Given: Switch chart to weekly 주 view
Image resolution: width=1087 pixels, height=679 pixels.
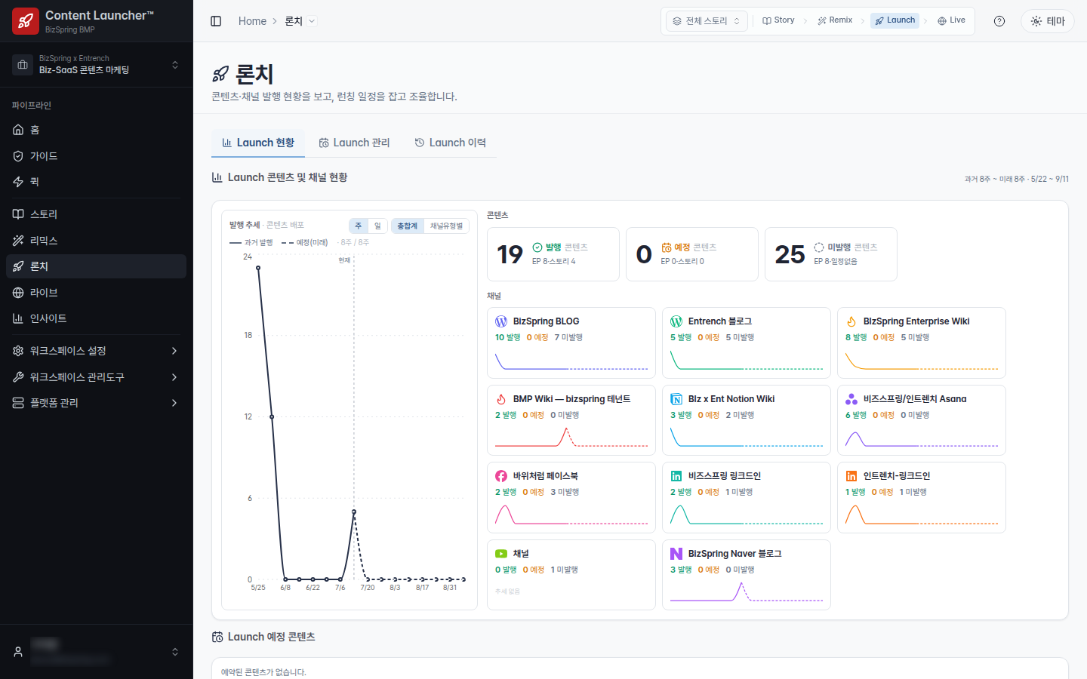Looking at the screenshot, I should (359, 226).
